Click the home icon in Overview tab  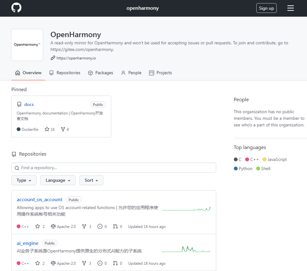[18, 73]
